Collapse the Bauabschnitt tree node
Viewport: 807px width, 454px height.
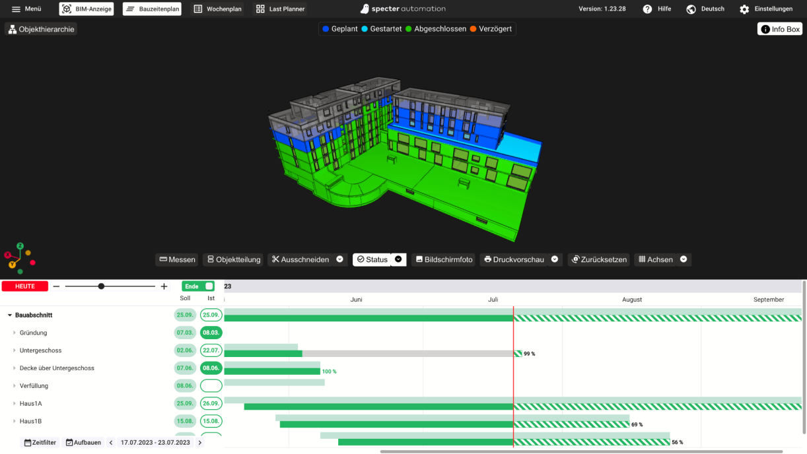[x=10, y=315]
